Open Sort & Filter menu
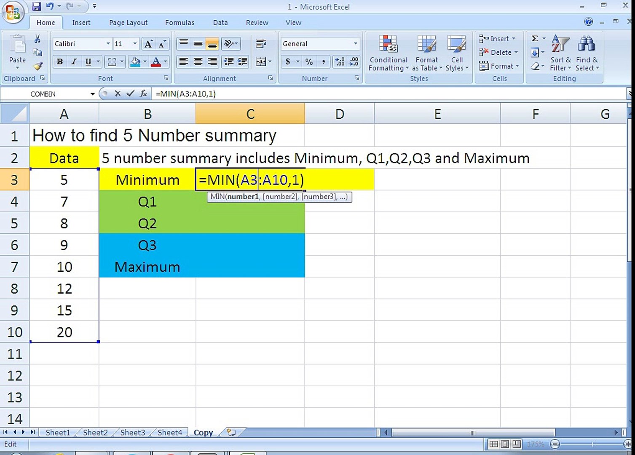Image resolution: width=635 pixels, height=455 pixels. click(x=560, y=53)
